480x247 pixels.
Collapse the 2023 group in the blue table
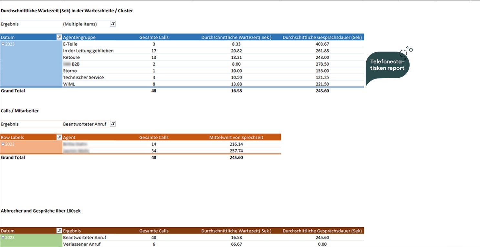click(3, 44)
